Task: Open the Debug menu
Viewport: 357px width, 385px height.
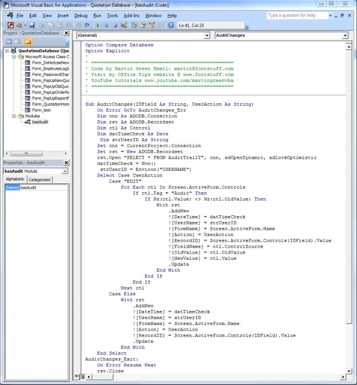Action: click(81, 15)
